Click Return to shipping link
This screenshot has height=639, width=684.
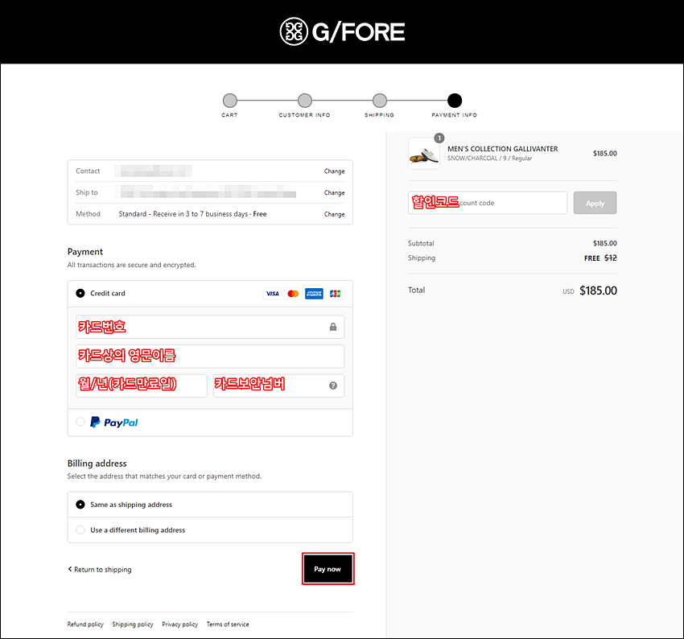[x=102, y=569]
